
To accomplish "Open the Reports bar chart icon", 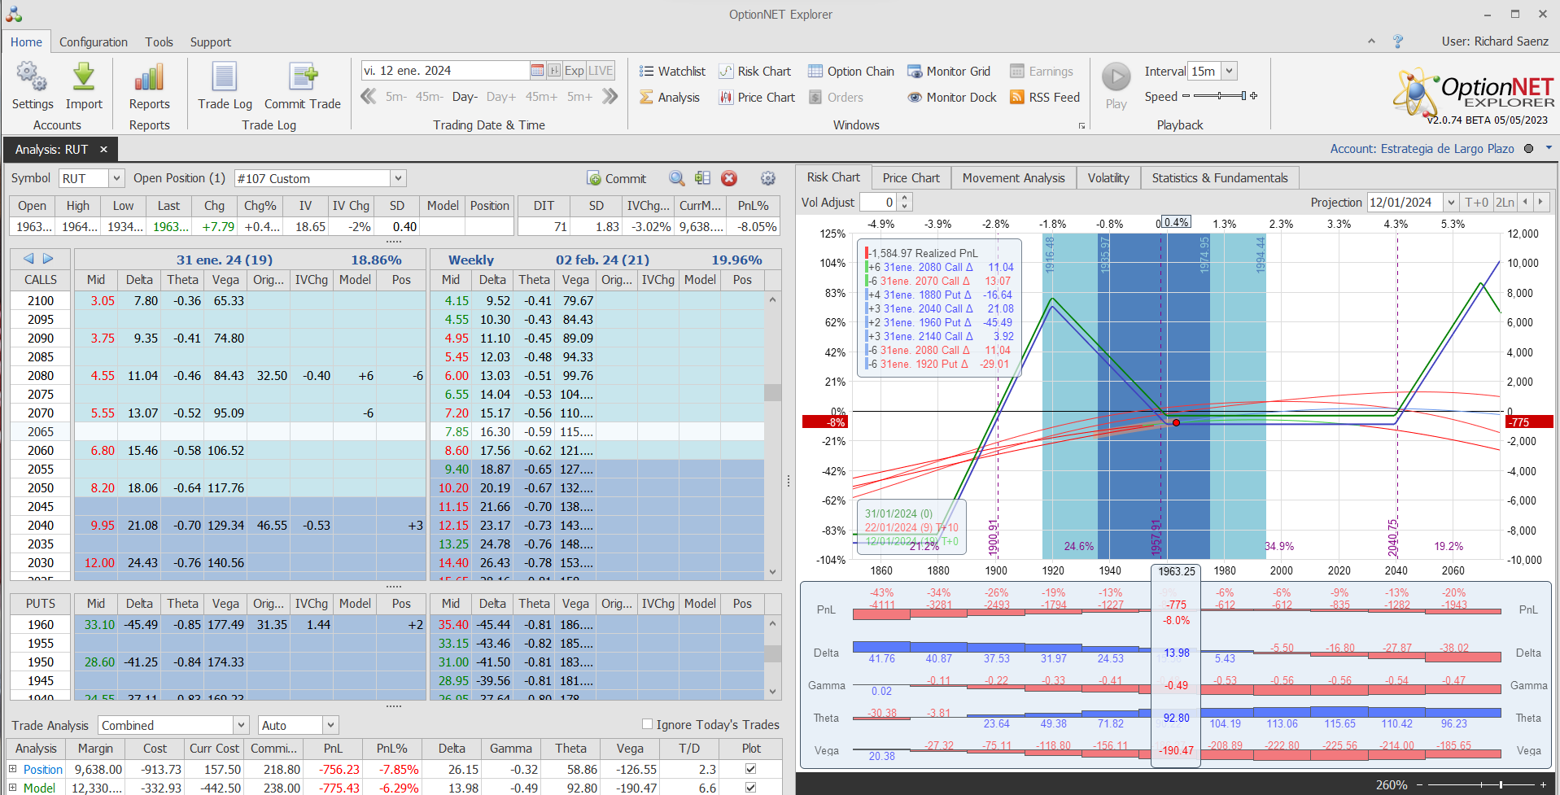I will pyautogui.click(x=149, y=77).
